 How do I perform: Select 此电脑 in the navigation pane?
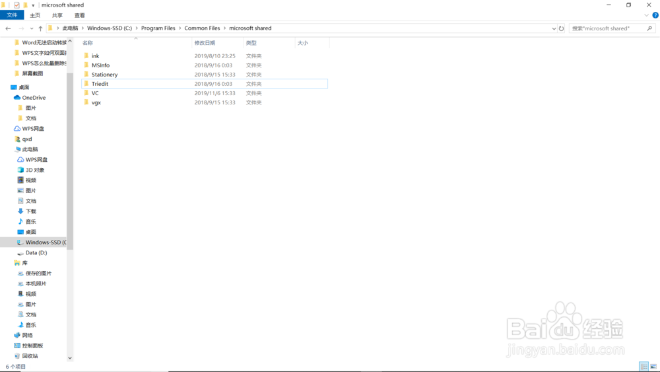pos(30,149)
